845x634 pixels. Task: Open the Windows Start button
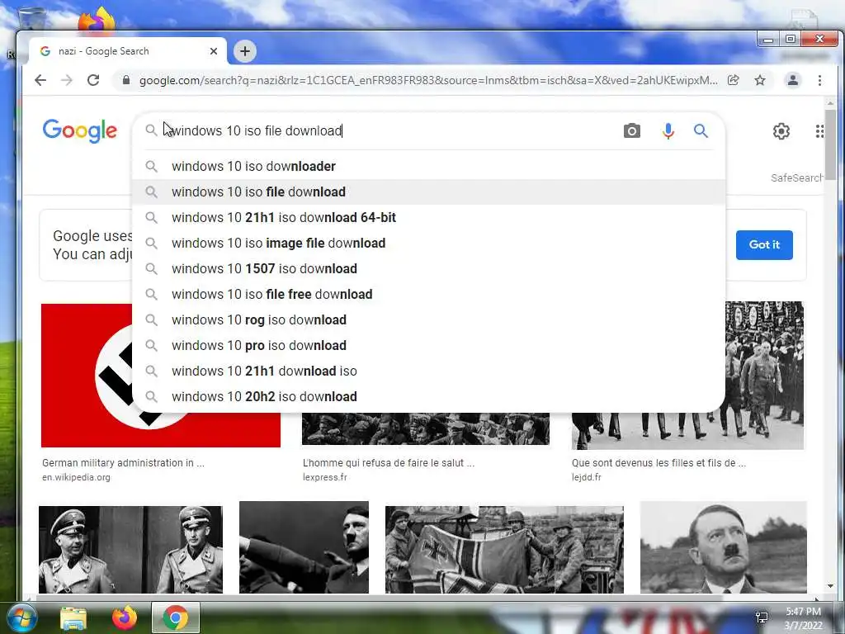[21, 617]
